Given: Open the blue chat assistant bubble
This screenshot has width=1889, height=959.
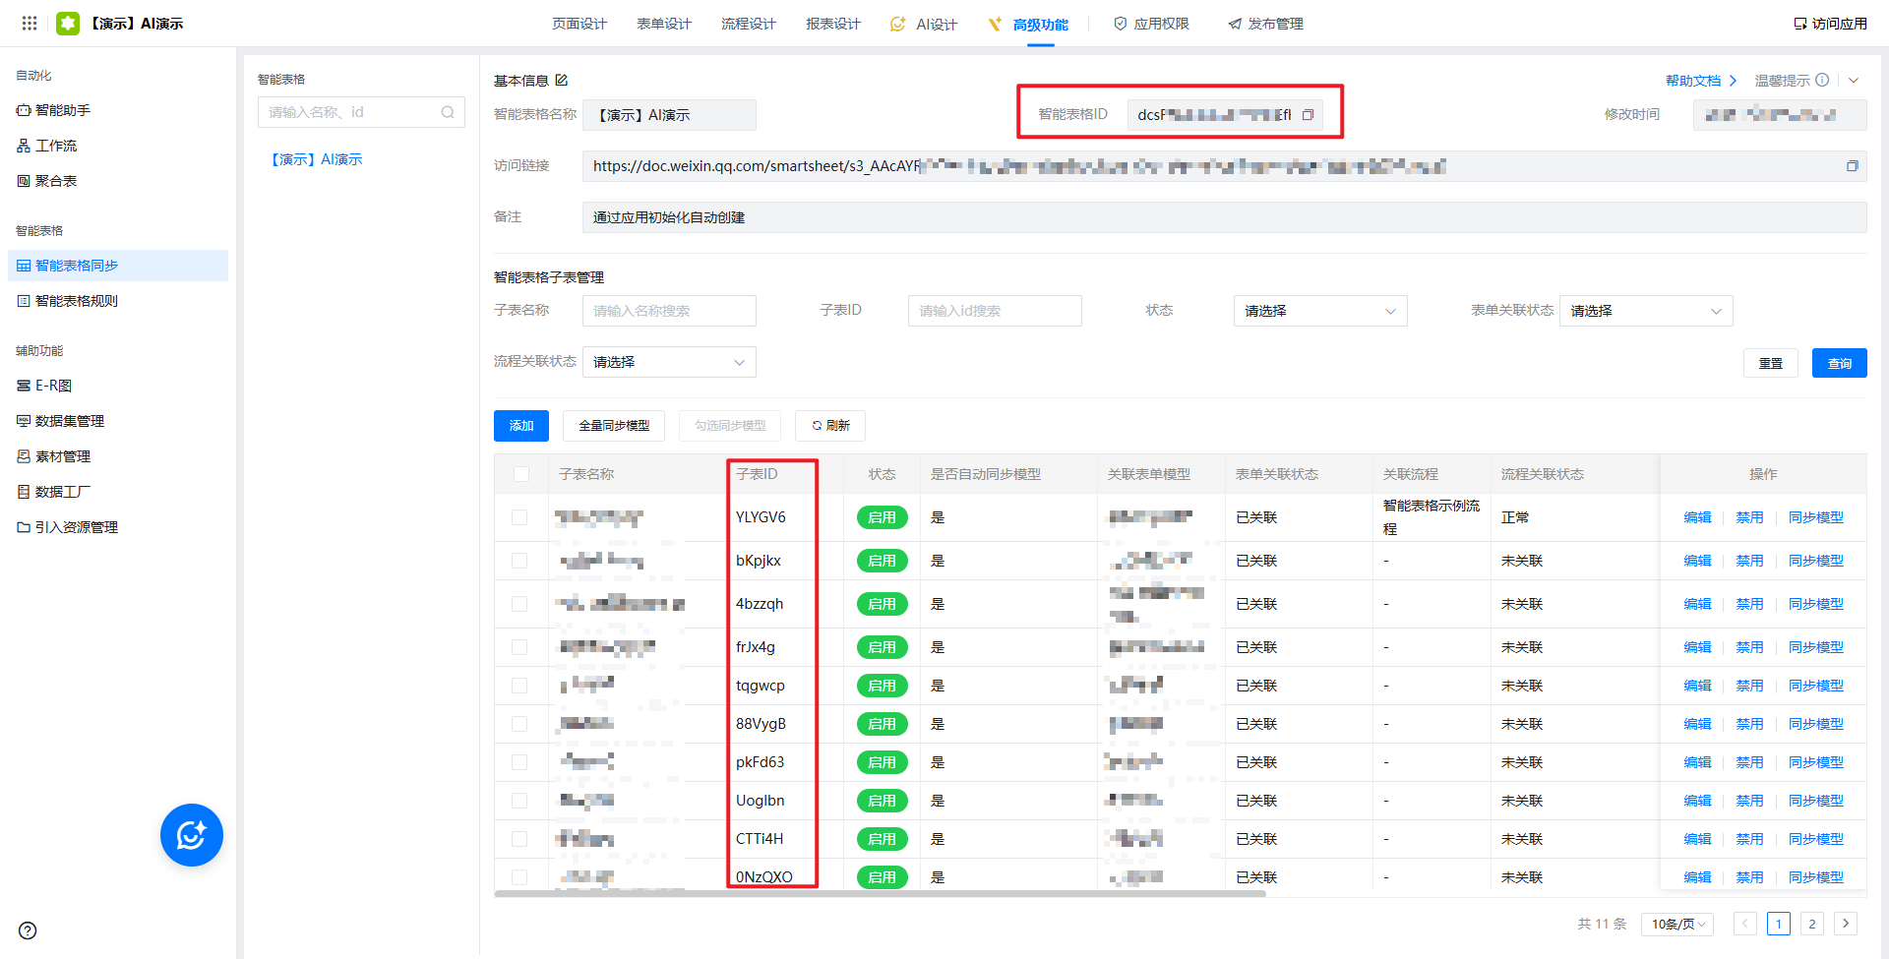Looking at the screenshot, I should point(192,835).
